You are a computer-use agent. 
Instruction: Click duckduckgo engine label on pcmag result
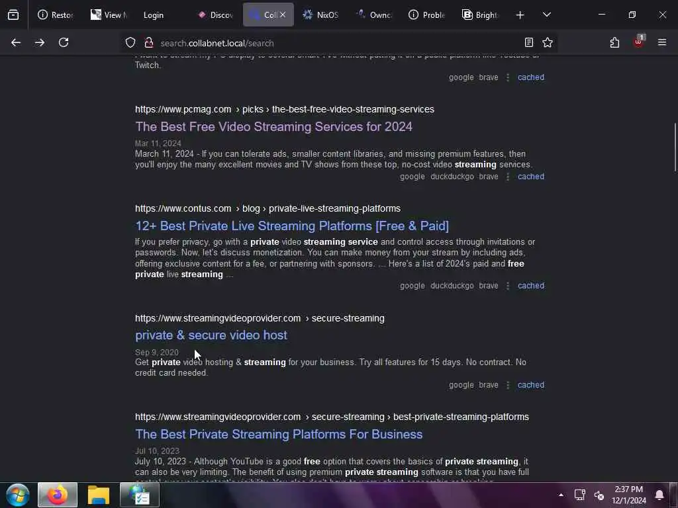[452, 177]
